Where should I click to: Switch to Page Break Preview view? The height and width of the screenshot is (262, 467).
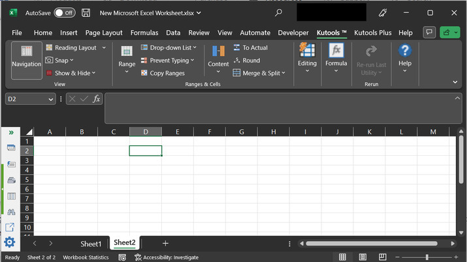point(384,257)
